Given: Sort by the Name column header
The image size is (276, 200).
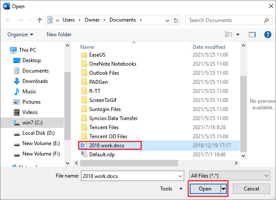Looking at the screenshot, I should point(87,47).
